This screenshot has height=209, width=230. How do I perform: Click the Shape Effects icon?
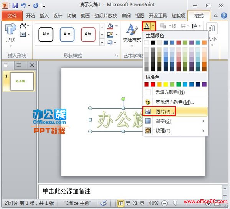(110, 43)
